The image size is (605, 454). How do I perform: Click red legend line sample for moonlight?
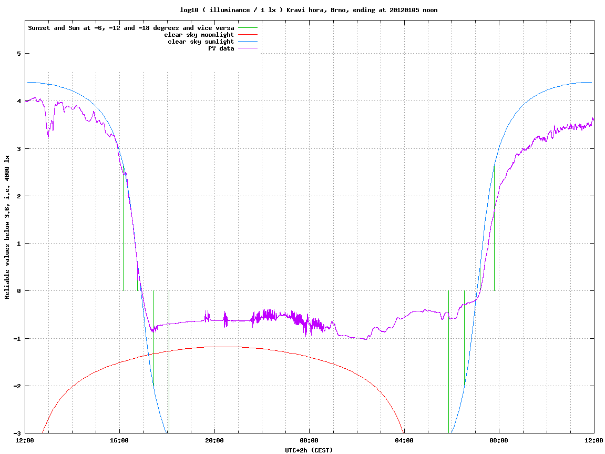(248, 35)
